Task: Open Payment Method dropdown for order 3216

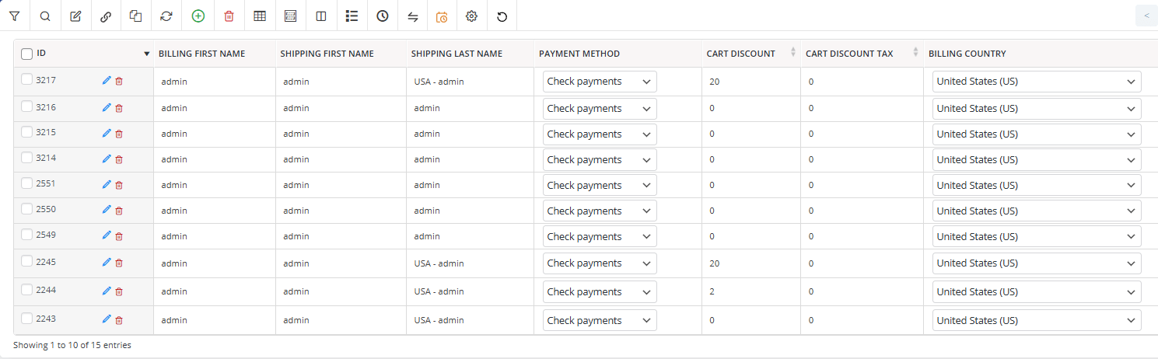Action: 599,109
